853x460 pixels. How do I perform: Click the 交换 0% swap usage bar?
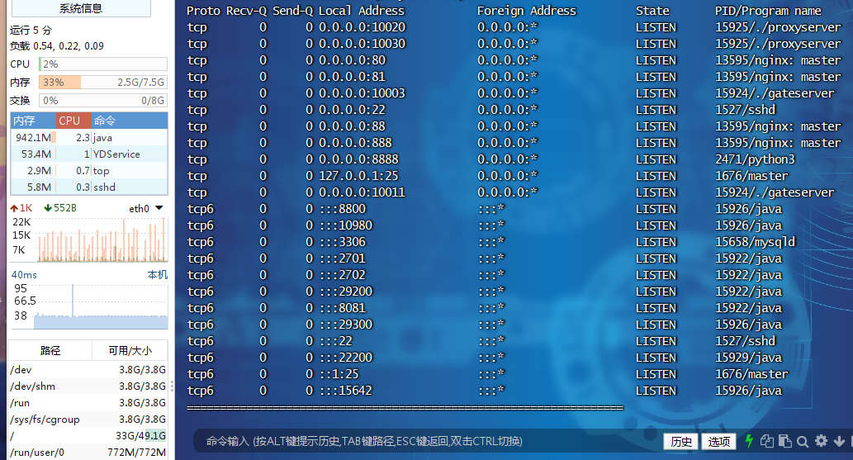click(103, 100)
